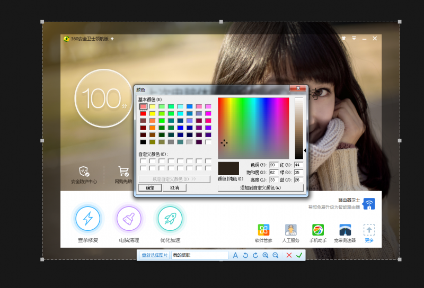The width and height of the screenshot is (424, 288).
Task: Click the rotate counterclockwise icon in toolbar
Action: 245,255
